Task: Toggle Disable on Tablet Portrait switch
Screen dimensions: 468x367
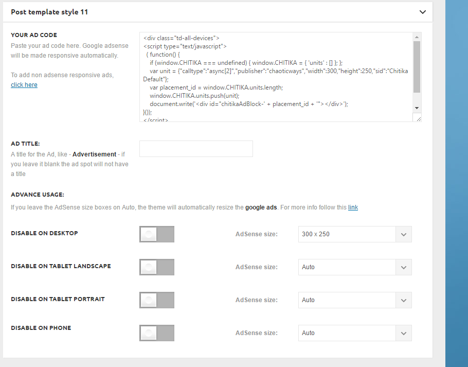Action: tap(157, 300)
